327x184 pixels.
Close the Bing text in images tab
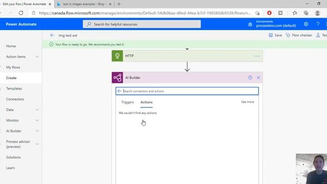[x=110, y=4]
